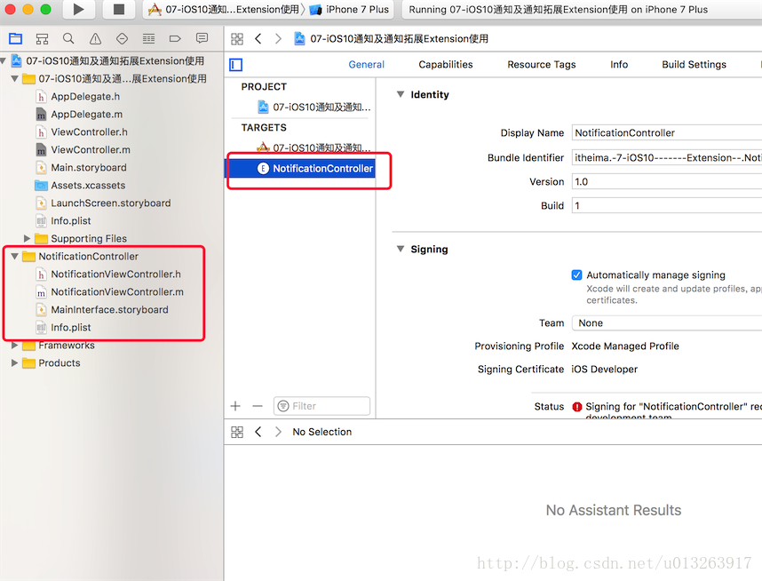Expand the Frameworks group

click(x=14, y=346)
